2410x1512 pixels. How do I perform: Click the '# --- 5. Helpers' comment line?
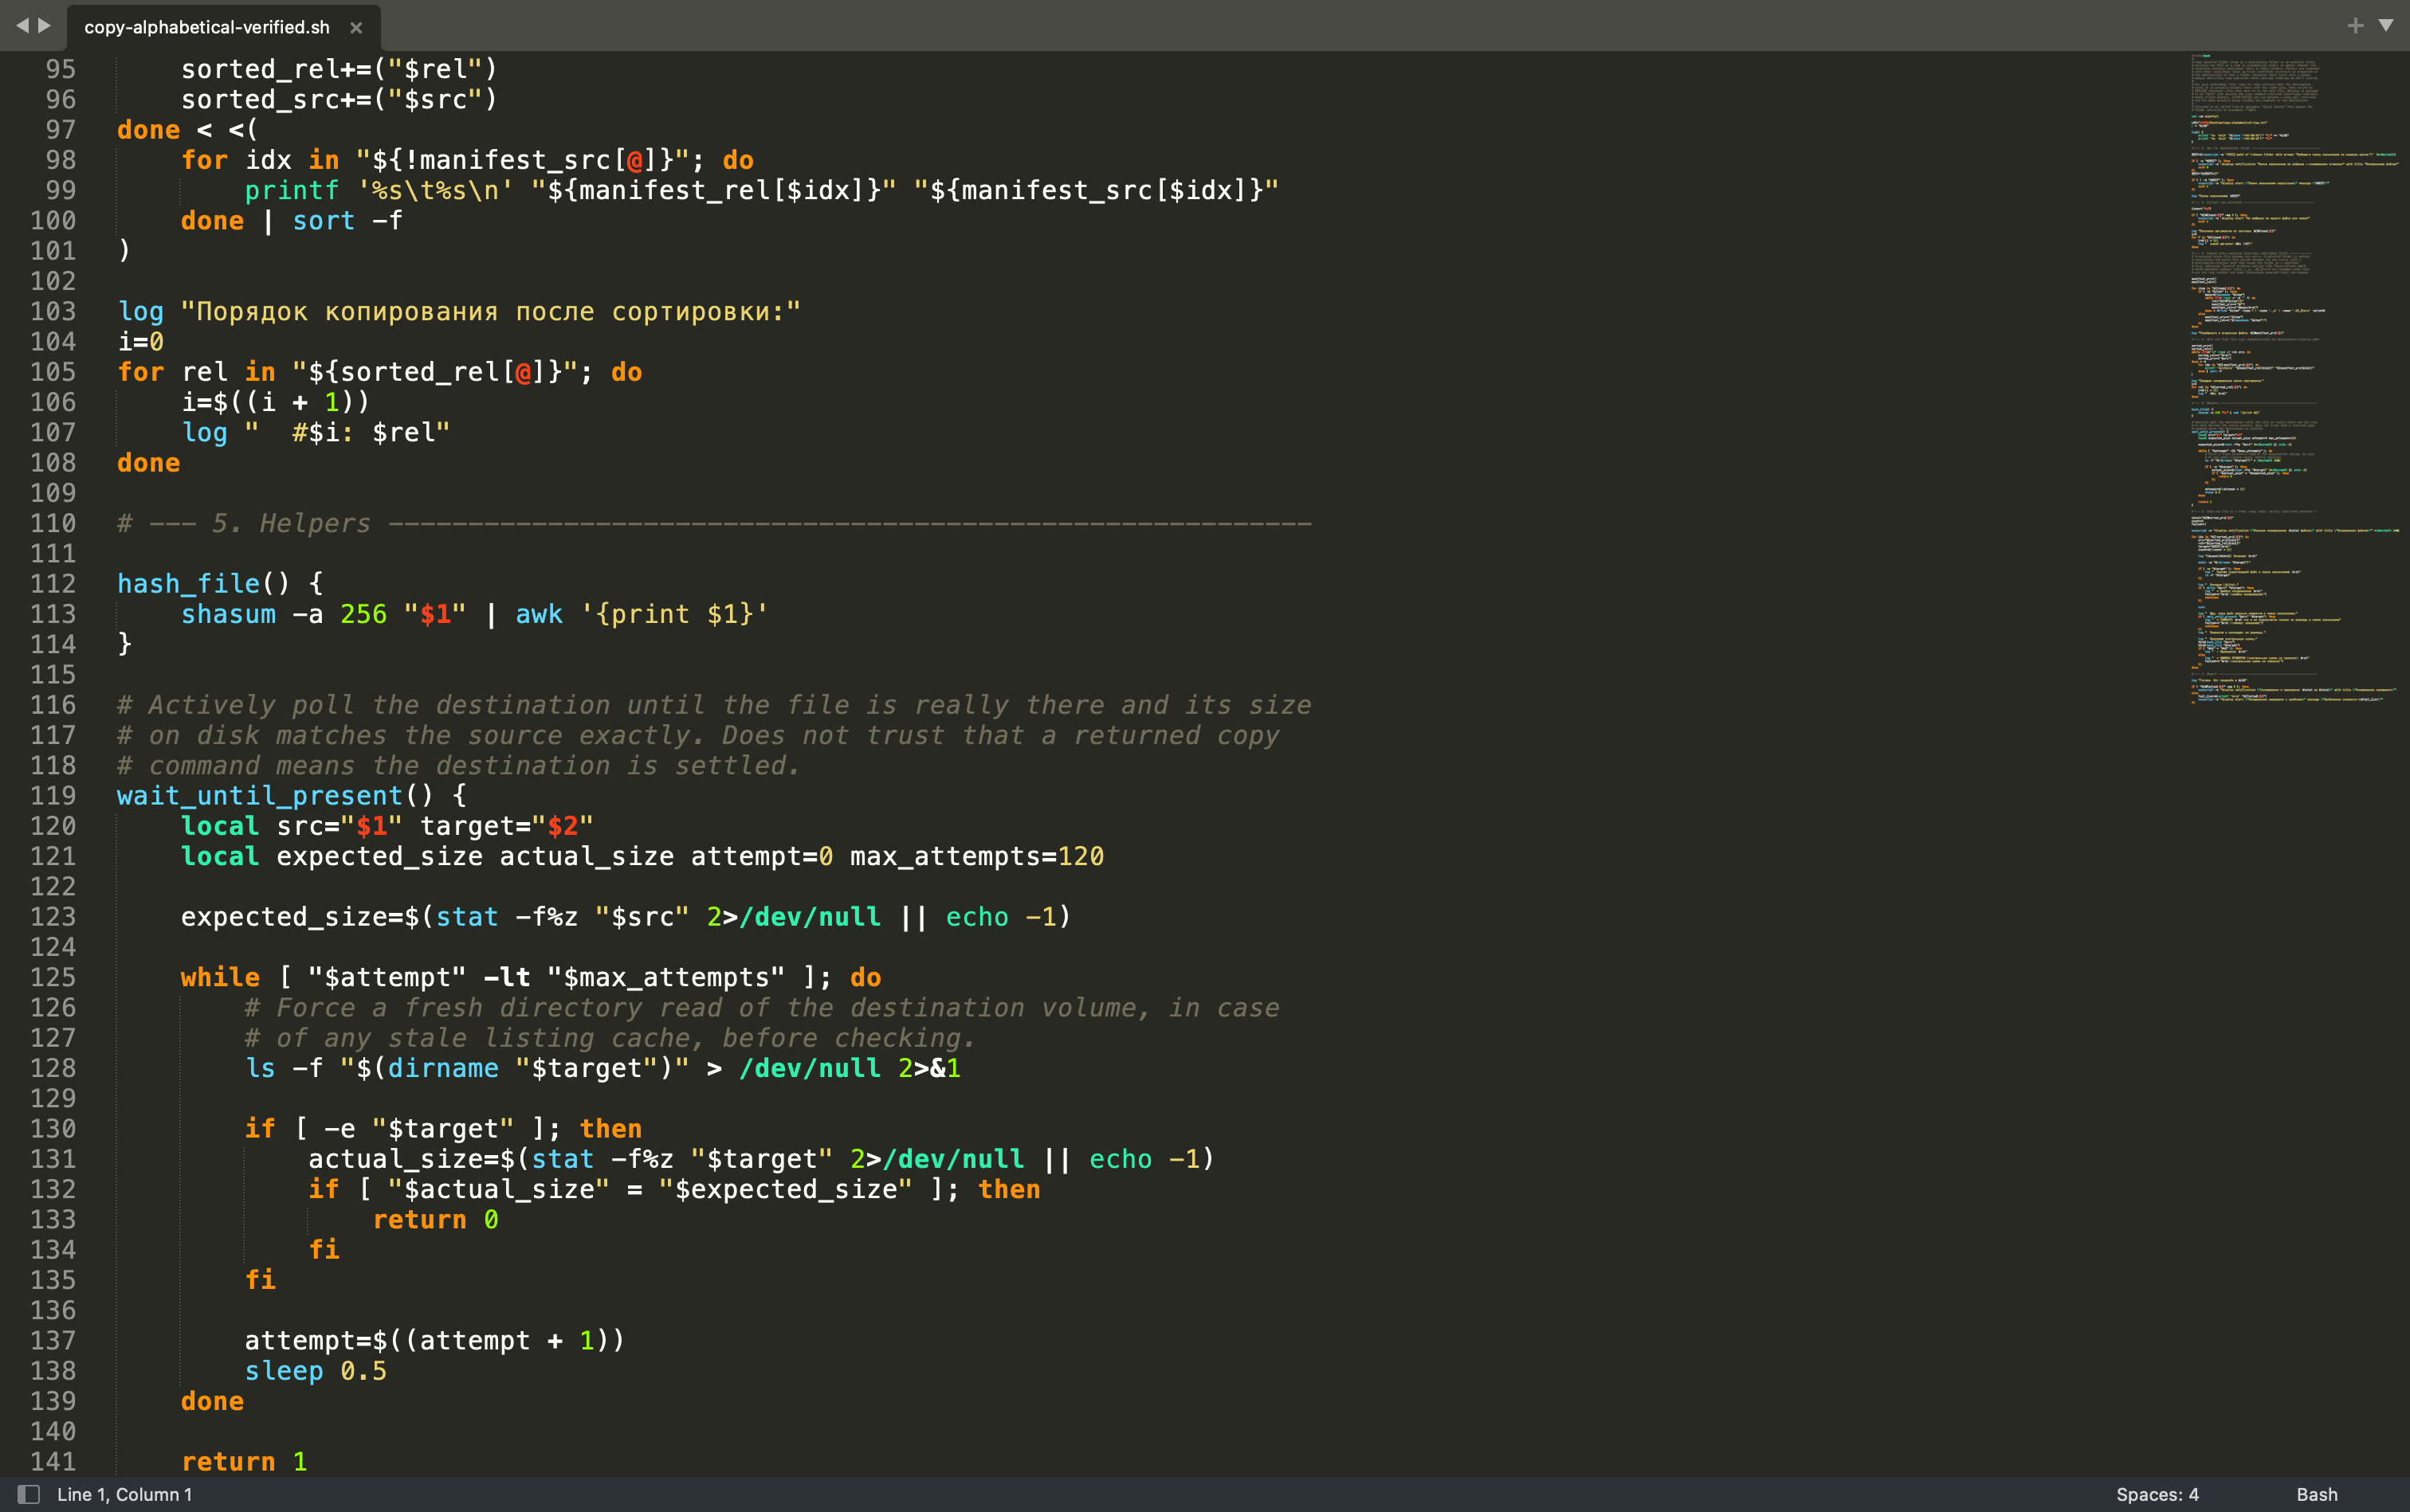713,523
